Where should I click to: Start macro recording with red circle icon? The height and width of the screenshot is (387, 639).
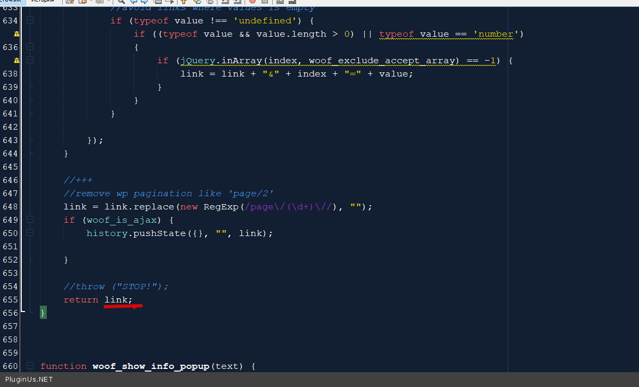[253, 2]
